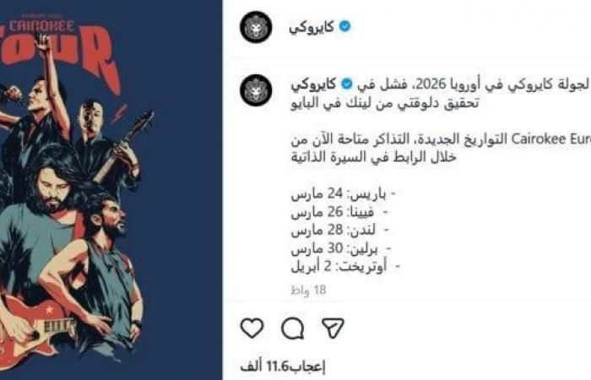The height and width of the screenshot is (380, 591).
Task: Click the avatar beside the caption text
Action: pos(256,90)
